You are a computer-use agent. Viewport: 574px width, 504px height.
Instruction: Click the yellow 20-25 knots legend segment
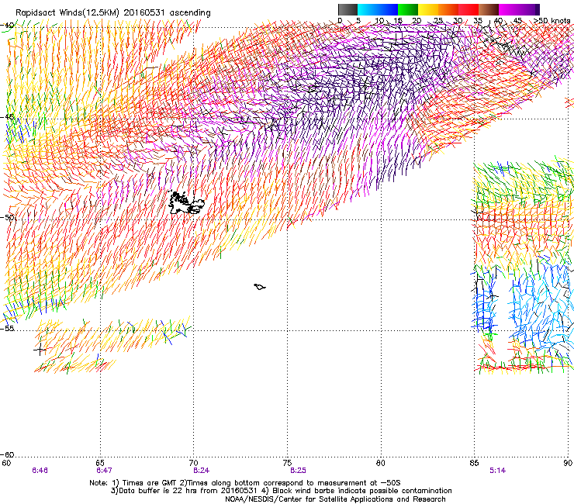point(428,9)
